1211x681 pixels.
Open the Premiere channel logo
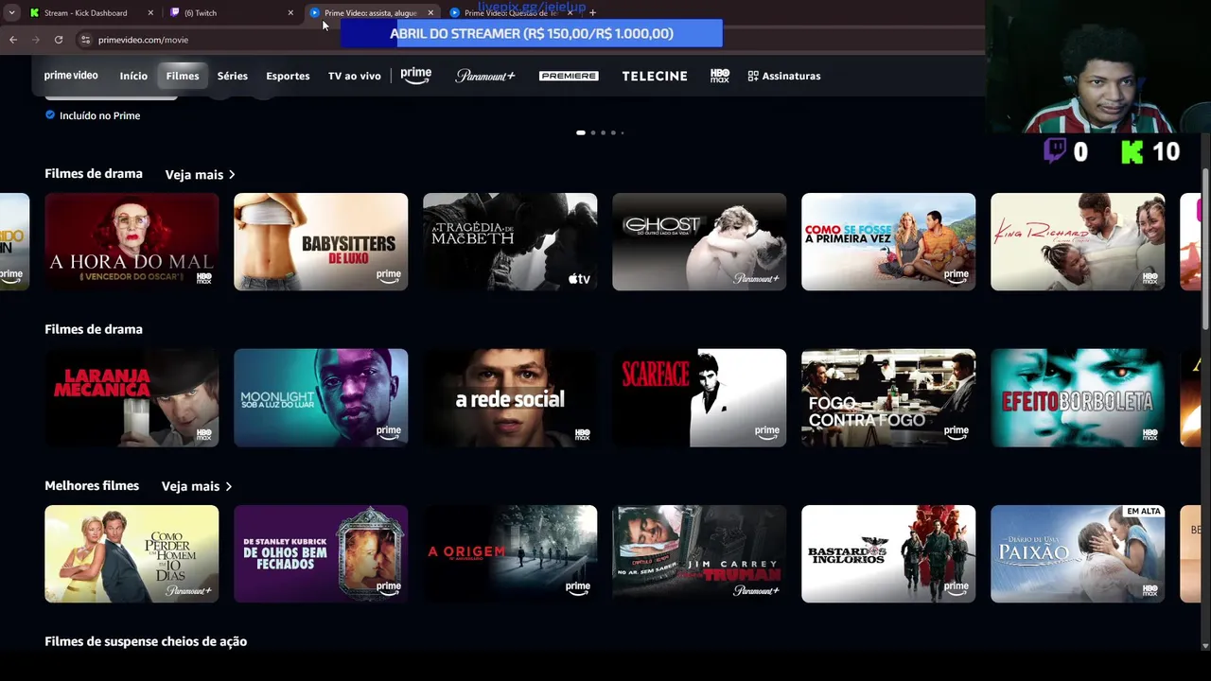coord(569,76)
